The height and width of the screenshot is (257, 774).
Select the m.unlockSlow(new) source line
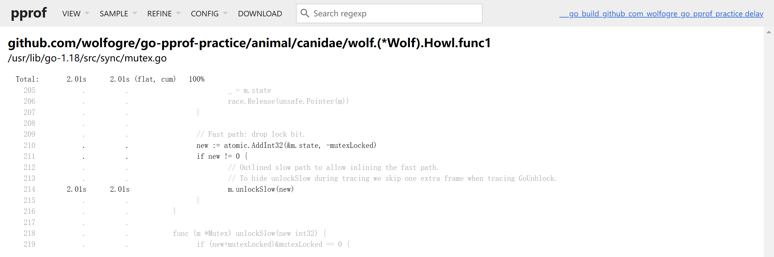261,189
